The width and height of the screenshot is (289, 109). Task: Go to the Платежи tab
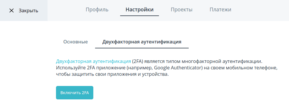220,10
